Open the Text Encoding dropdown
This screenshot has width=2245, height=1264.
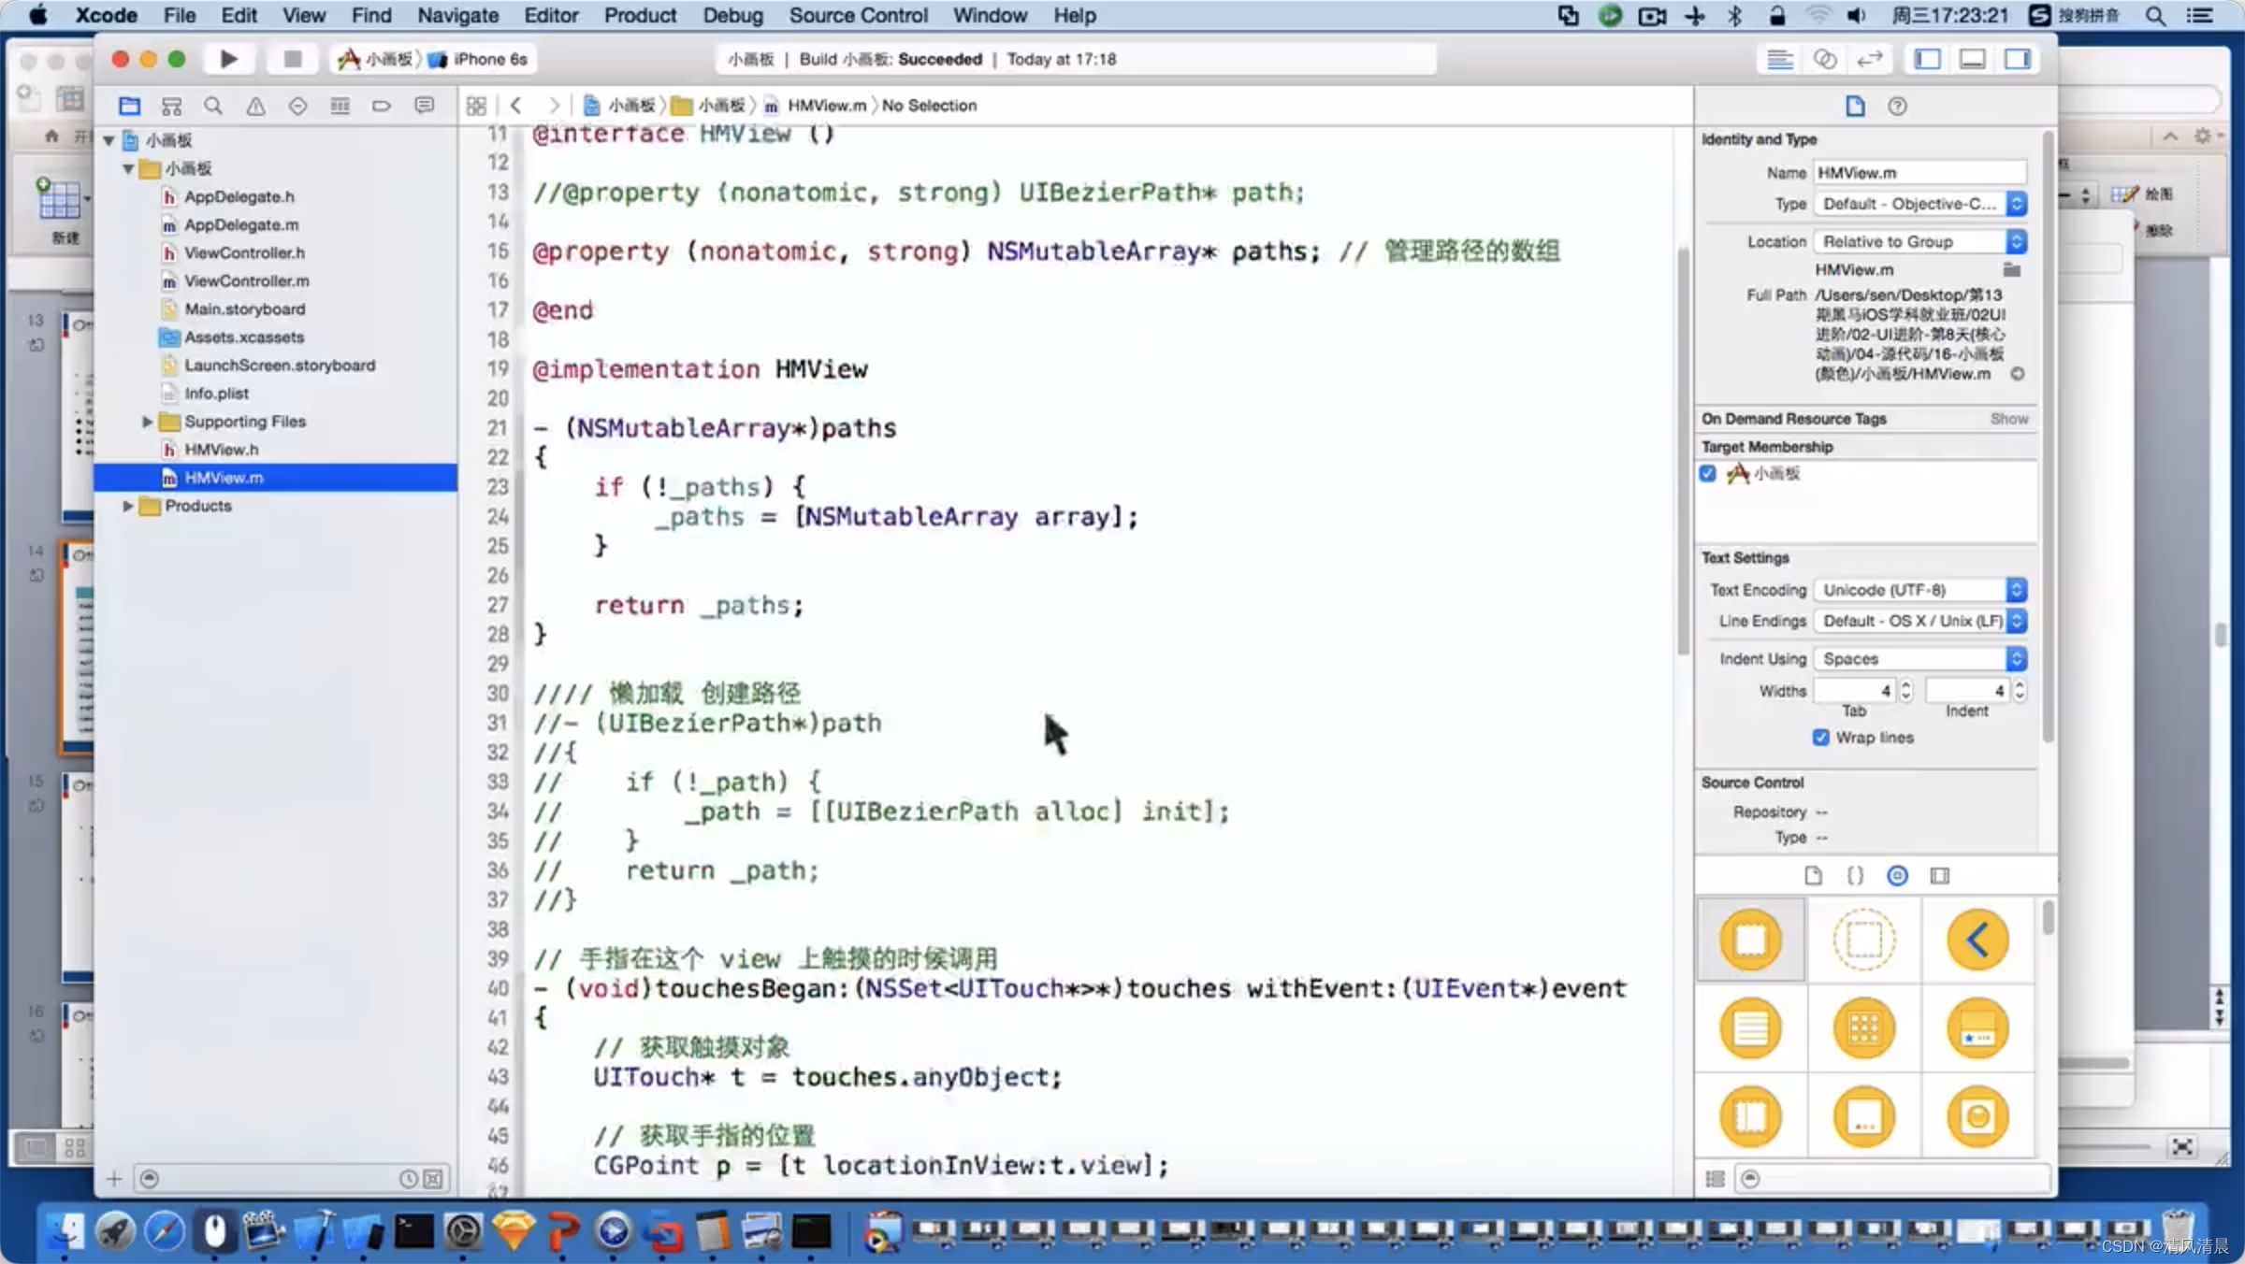click(1920, 589)
